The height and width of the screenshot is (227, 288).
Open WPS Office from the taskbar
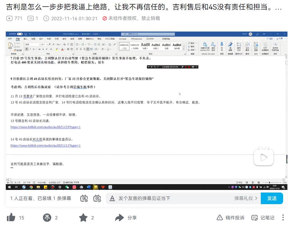click(103, 187)
